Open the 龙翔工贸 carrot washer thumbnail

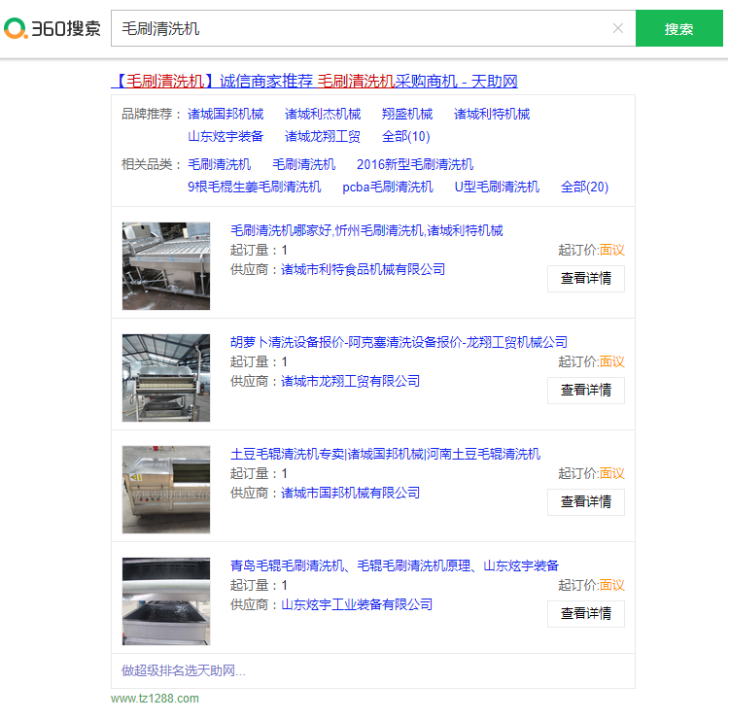tap(166, 377)
